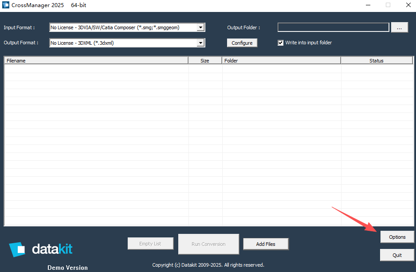Click the Size column header
Image resolution: width=416 pixels, height=272 pixels.
(205, 60)
